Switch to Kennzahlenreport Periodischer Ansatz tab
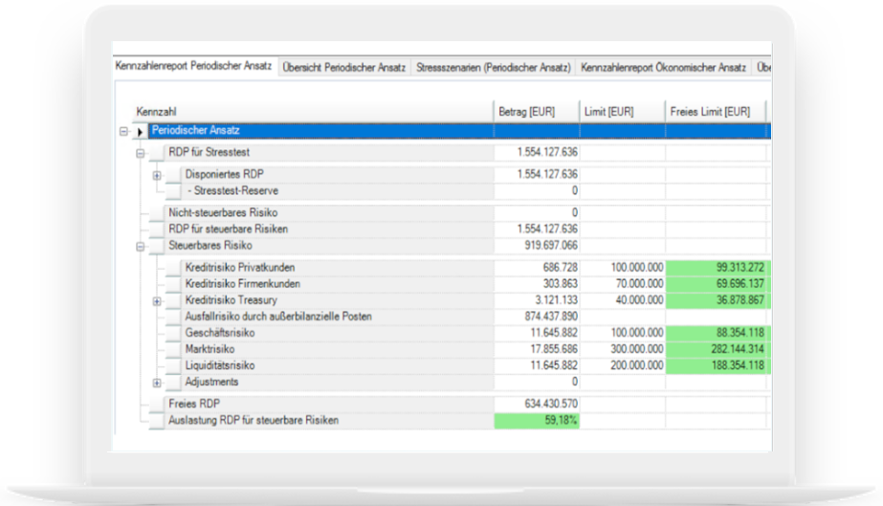The image size is (883, 506). pos(193,66)
